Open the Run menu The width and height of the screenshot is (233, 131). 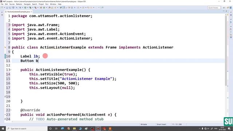[47, 4]
